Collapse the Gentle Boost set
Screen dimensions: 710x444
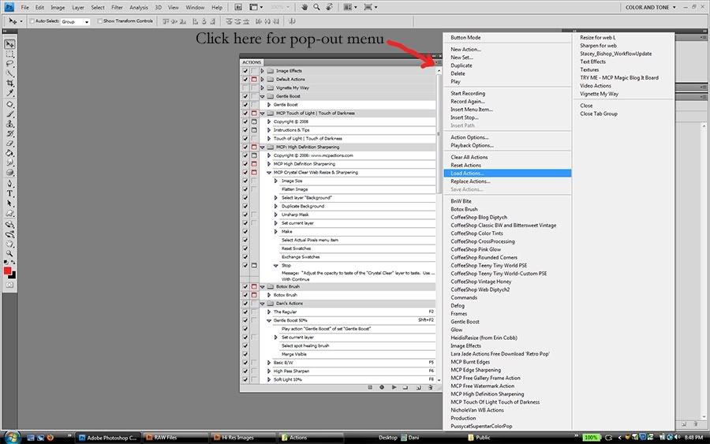tap(262, 96)
